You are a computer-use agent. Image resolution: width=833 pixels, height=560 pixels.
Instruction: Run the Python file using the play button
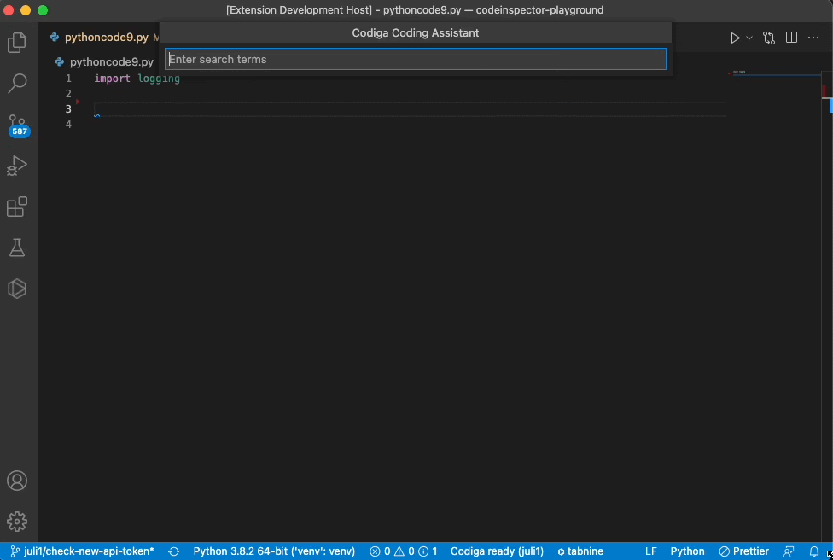point(733,37)
